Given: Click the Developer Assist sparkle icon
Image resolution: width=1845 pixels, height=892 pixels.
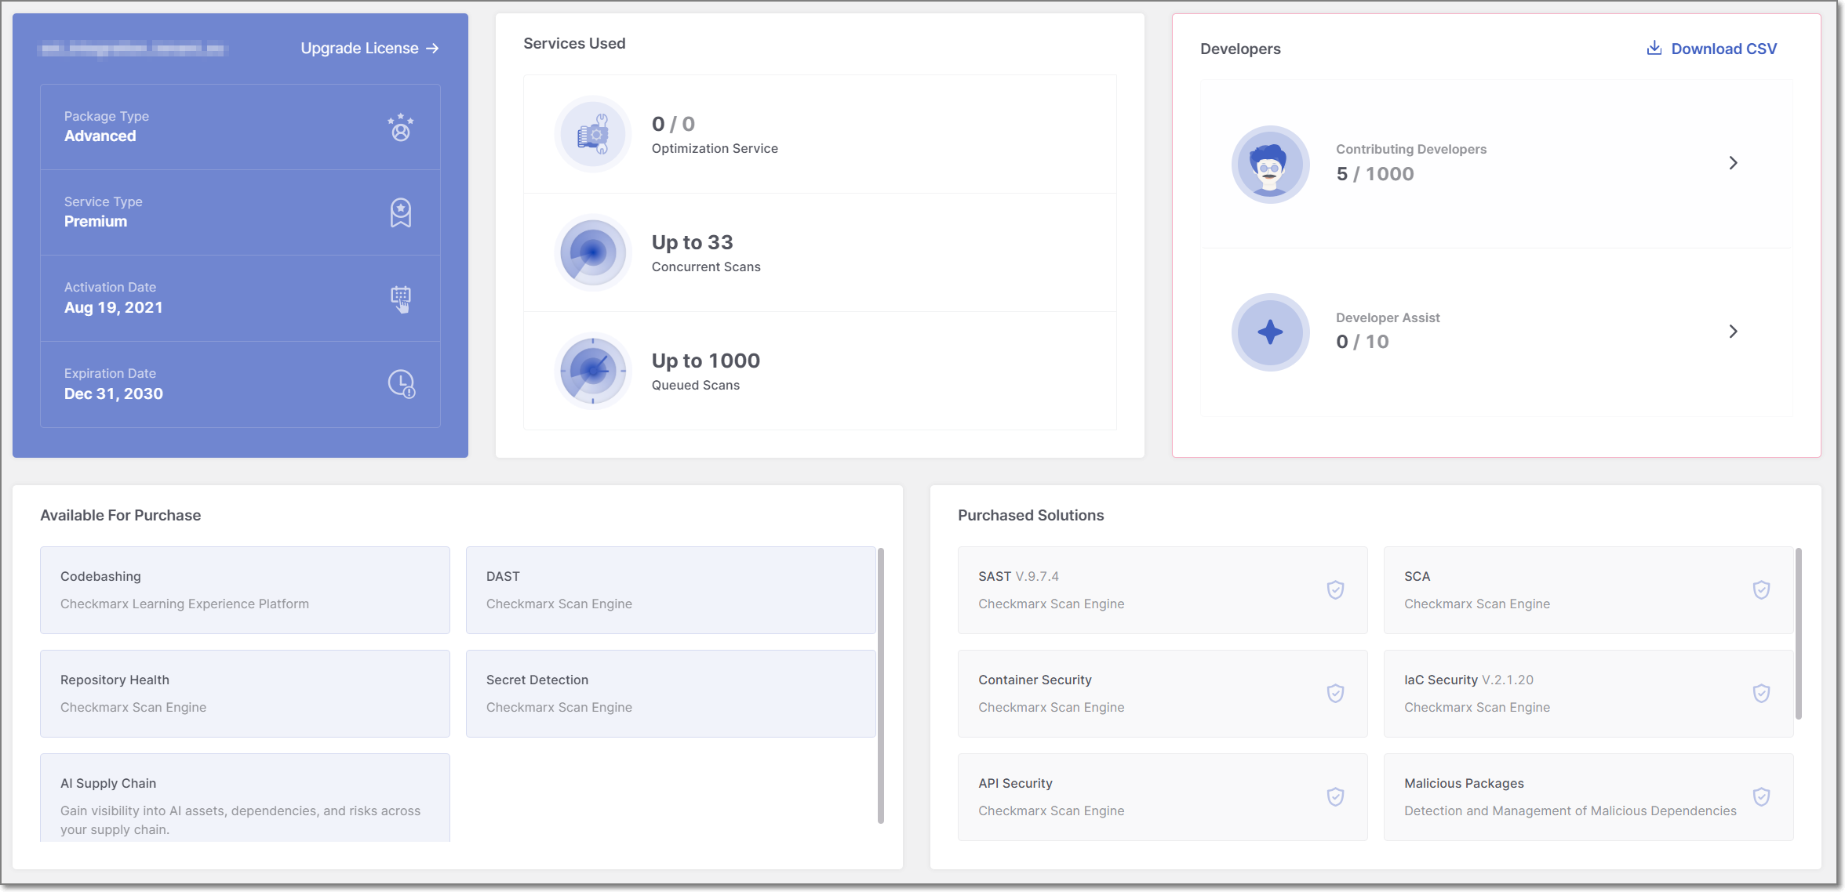Looking at the screenshot, I should [1271, 332].
